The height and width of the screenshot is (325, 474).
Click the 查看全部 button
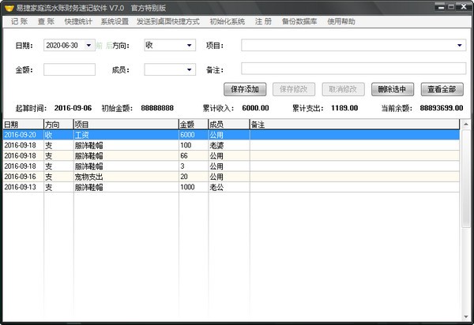(x=442, y=89)
